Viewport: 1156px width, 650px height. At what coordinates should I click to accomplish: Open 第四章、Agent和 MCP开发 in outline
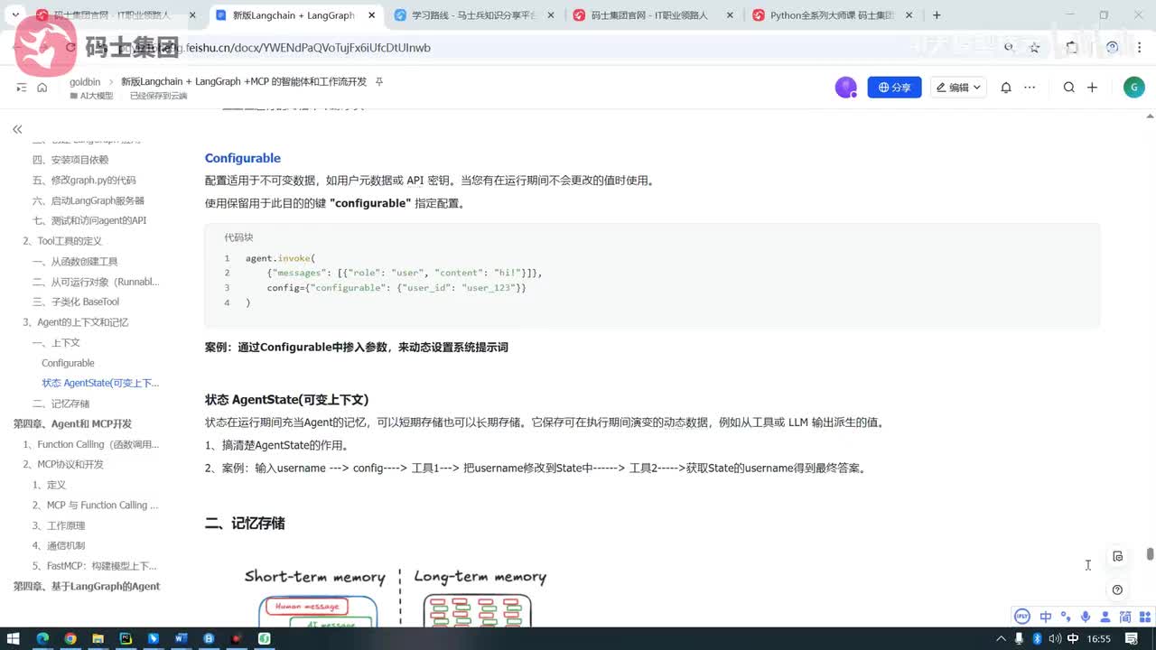pyautogui.click(x=72, y=423)
